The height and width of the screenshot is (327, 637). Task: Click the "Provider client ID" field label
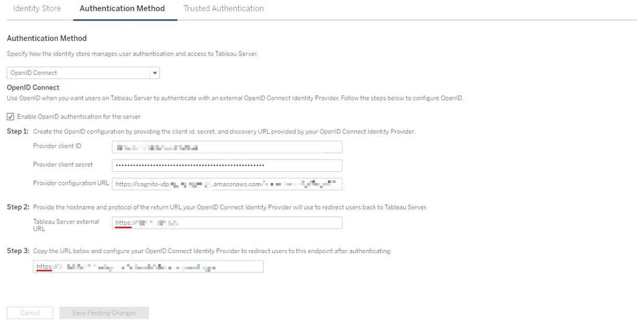[x=57, y=146]
